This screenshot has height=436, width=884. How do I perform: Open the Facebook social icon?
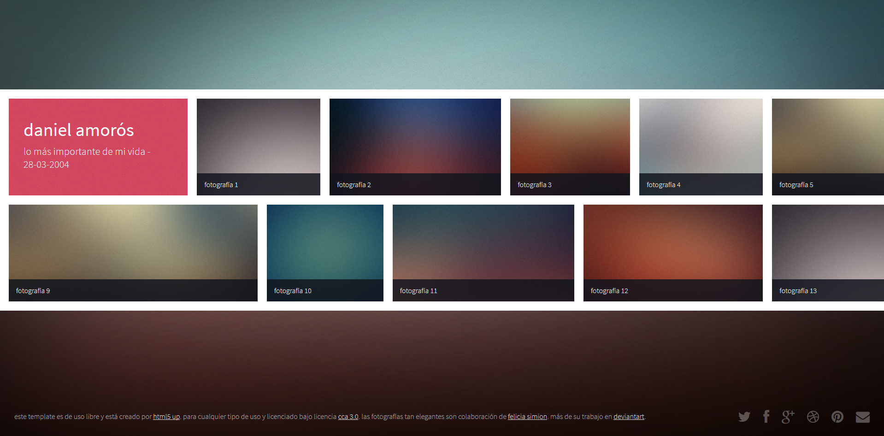pos(766,417)
